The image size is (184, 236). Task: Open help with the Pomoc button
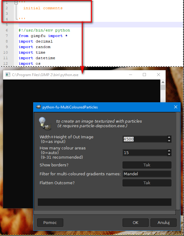[x=50, y=222]
